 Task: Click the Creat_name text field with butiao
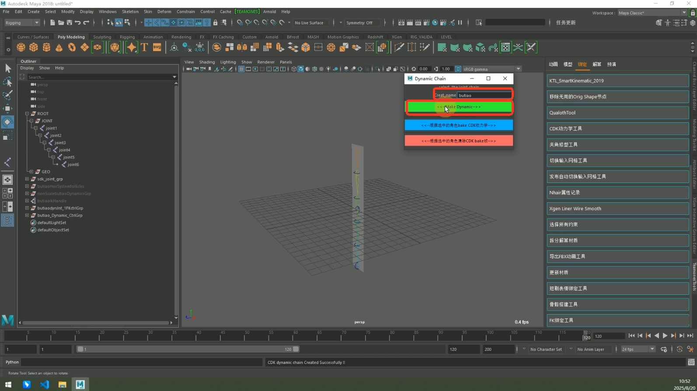point(484,95)
